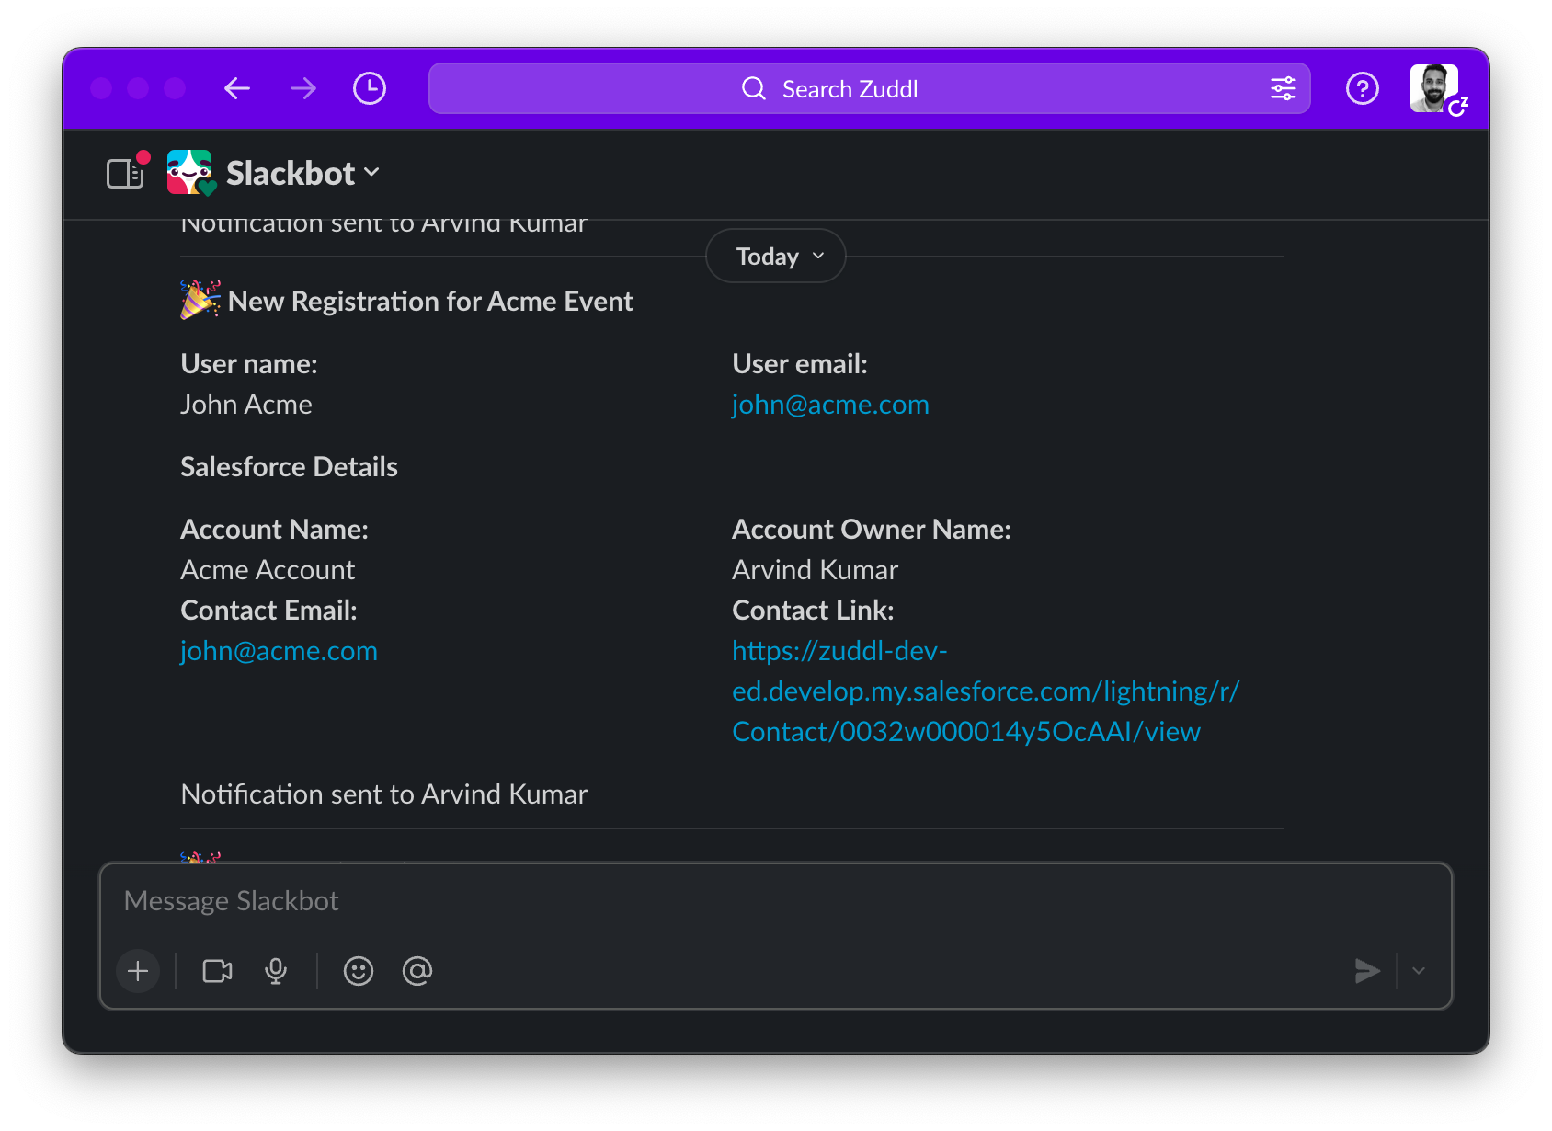This screenshot has height=1131, width=1552.
Task: Record a video clip
Action: click(217, 971)
